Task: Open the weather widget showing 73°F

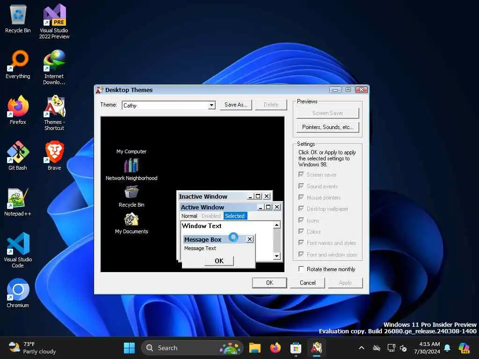Action: [32, 348]
